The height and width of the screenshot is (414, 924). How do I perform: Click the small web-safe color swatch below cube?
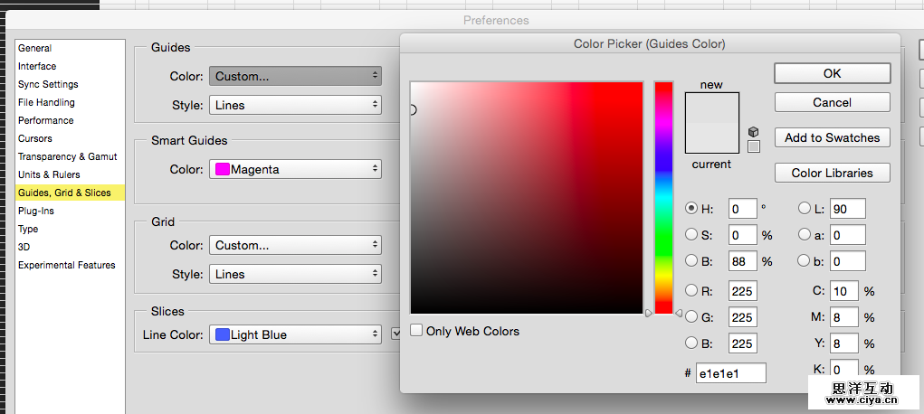tap(754, 146)
